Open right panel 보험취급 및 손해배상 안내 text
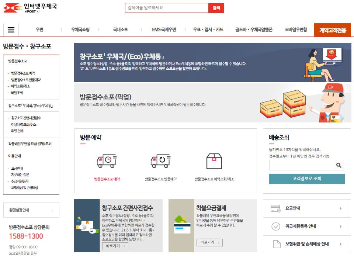354x256 pixels. tap(307, 244)
